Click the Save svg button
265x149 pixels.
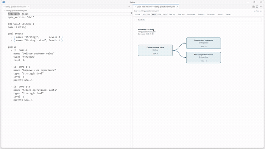[172, 14]
